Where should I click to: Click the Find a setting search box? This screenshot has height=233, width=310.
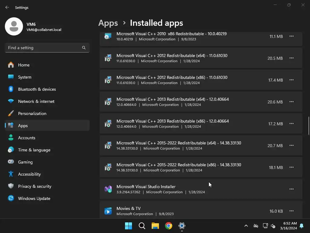pyautogui.click(x=44, y=48)
